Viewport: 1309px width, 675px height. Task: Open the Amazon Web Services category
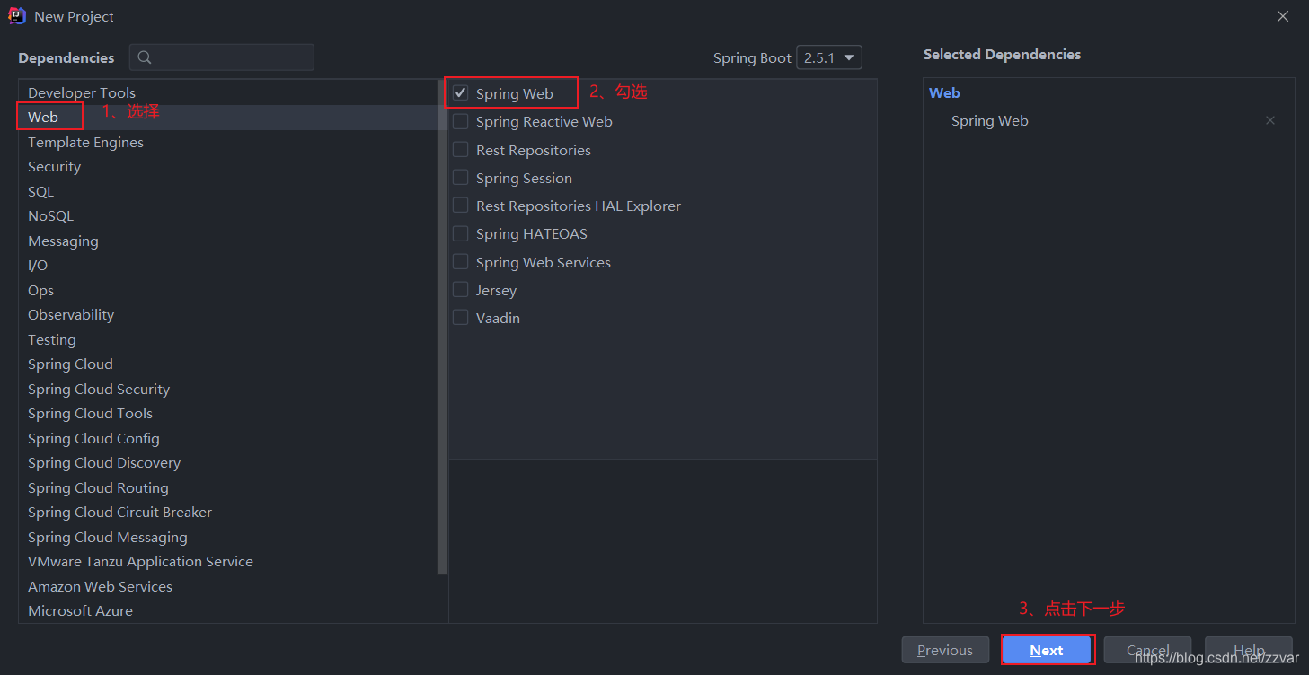227,586
